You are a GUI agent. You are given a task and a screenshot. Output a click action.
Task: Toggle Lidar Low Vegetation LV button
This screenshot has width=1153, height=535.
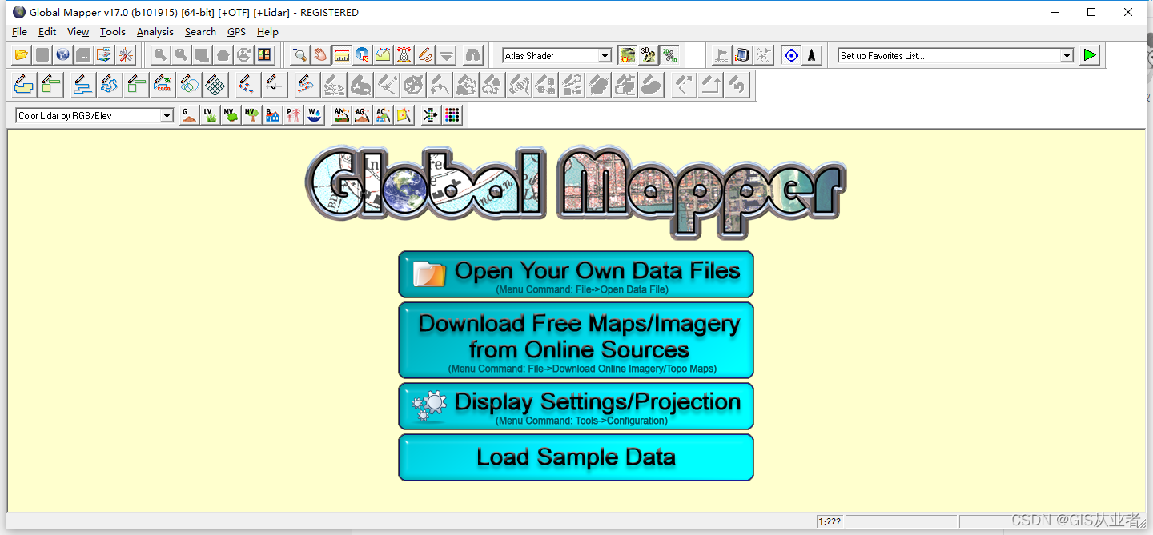tap(210, 115)
